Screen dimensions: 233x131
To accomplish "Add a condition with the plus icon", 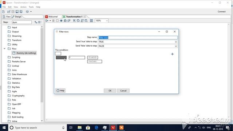I will click(172, 54).
